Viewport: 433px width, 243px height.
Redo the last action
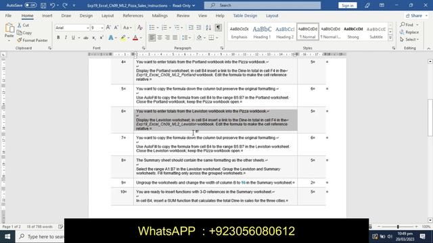65,5
